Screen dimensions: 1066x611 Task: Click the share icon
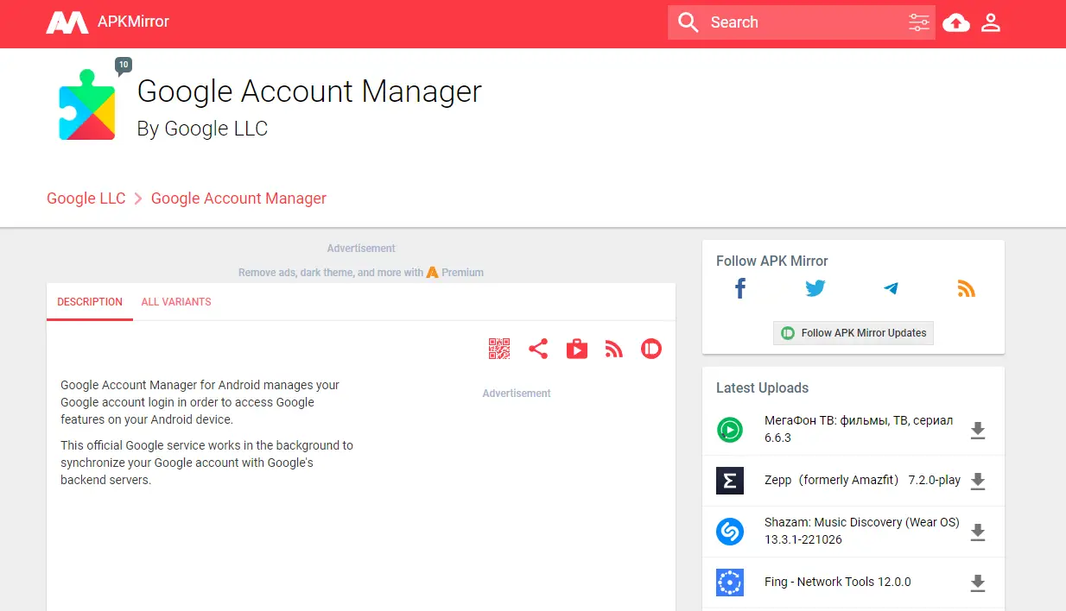[x=538, y=349]
